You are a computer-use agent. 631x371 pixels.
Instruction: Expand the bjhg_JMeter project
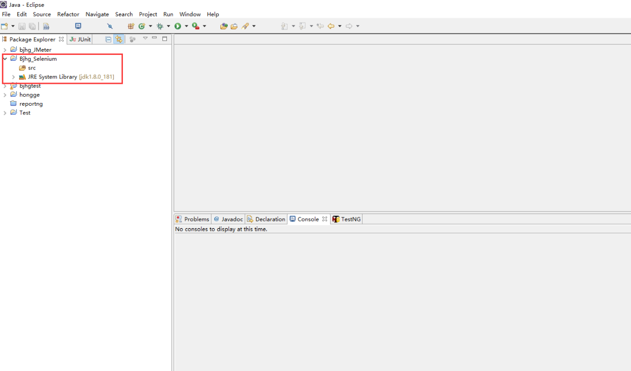[5, 50]
